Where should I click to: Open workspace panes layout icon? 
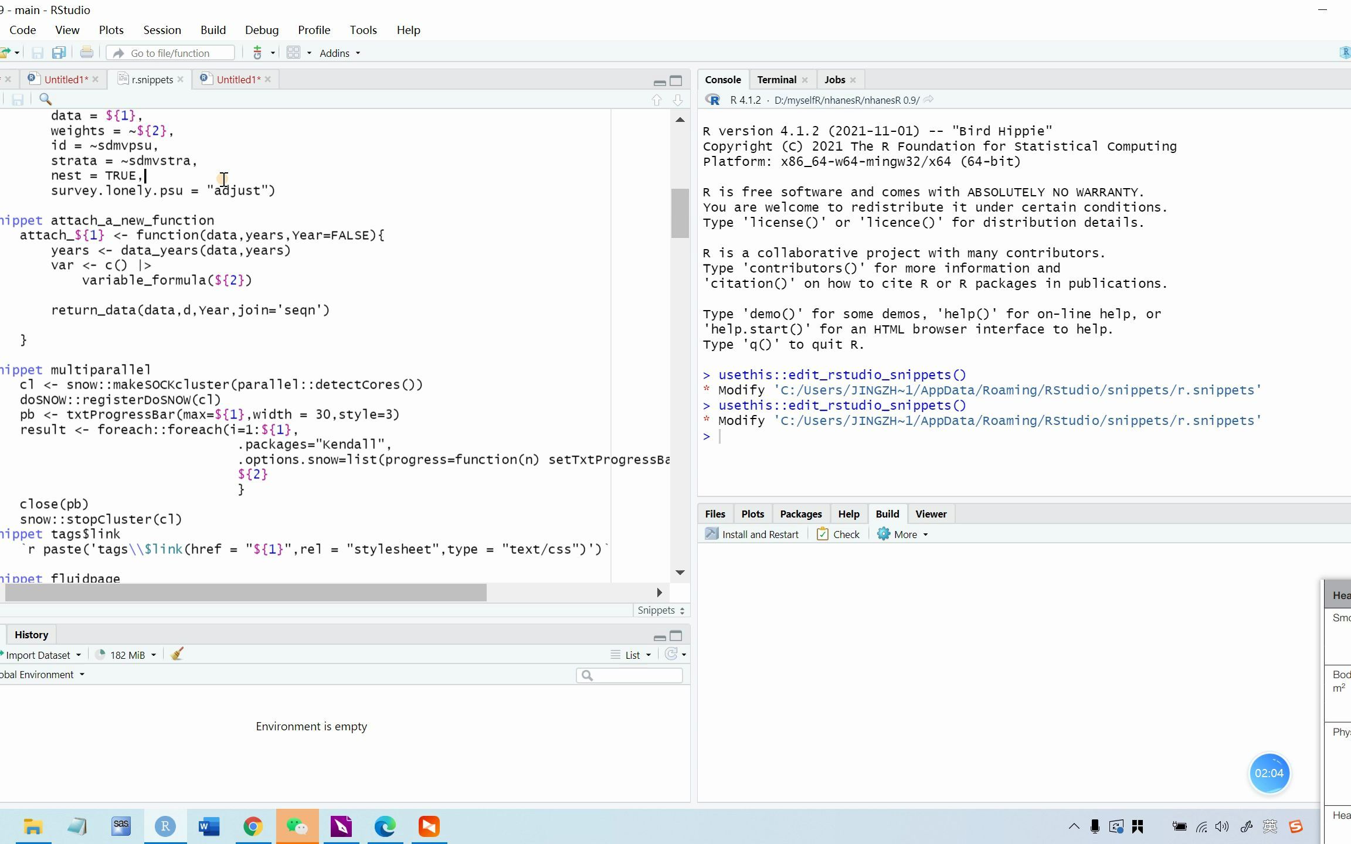click(x=294, y=53)
